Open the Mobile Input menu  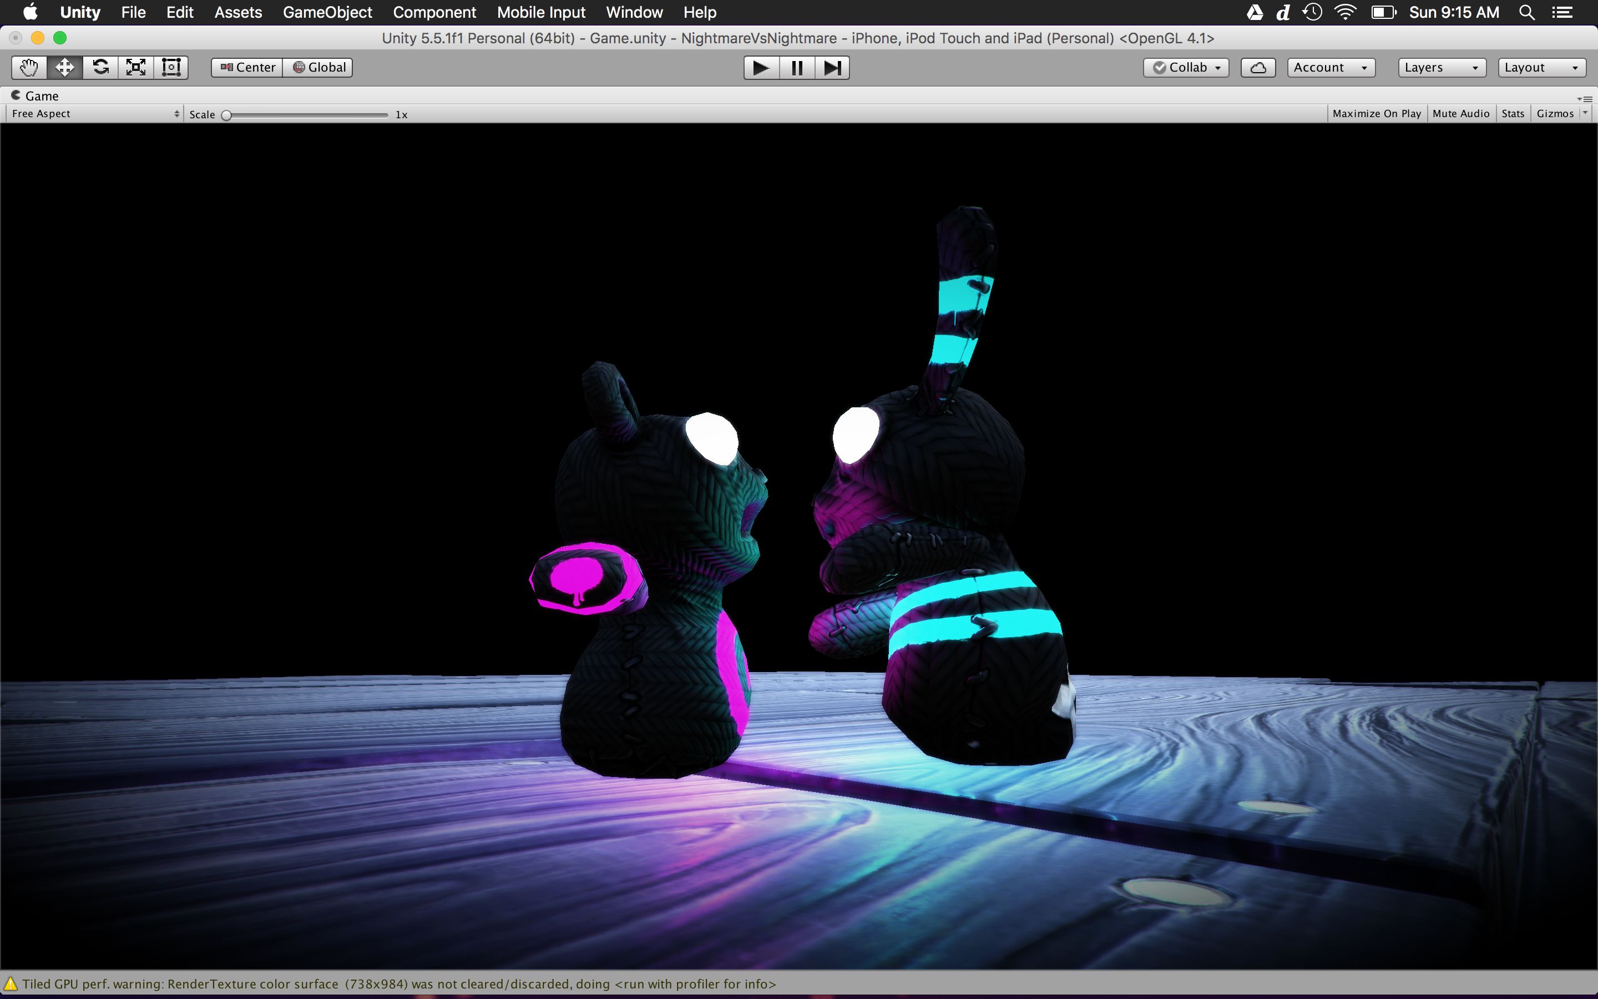[541, 13]
